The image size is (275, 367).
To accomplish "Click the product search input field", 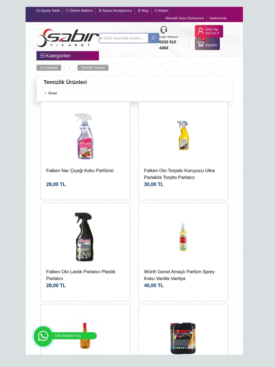I will click(123, 38).
